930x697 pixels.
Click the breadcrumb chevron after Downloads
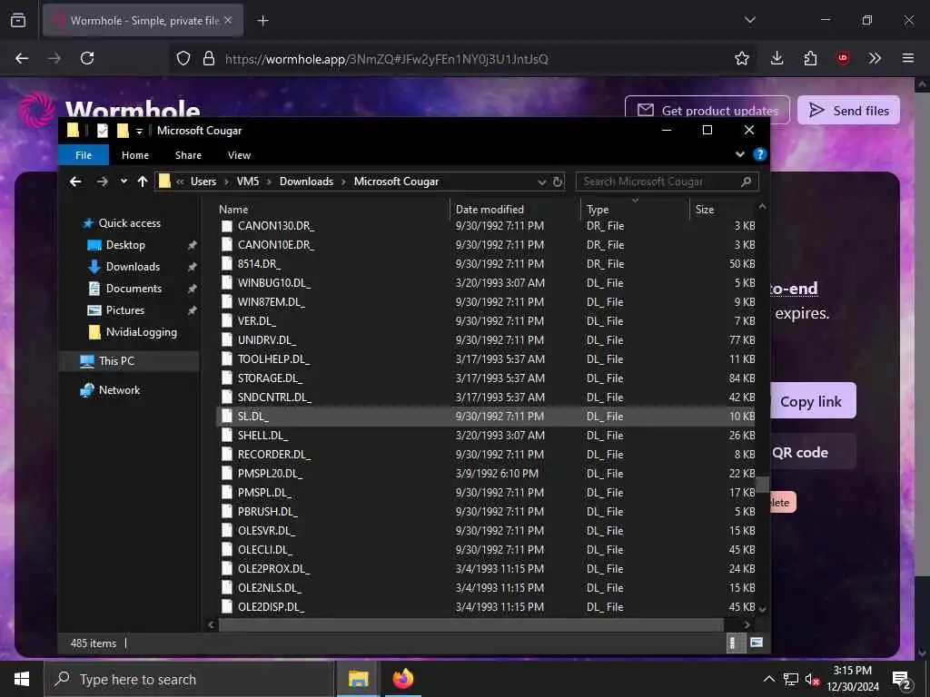point(343,182)
